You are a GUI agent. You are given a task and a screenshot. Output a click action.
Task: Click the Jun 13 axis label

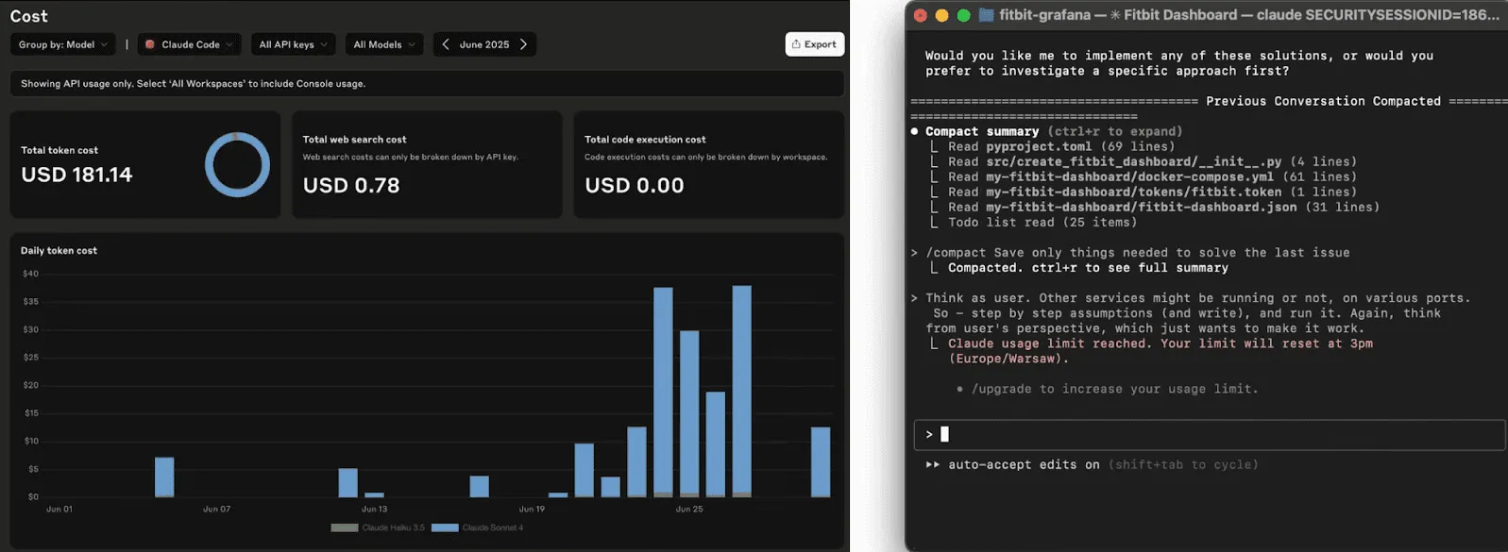(x=374, y=509)
